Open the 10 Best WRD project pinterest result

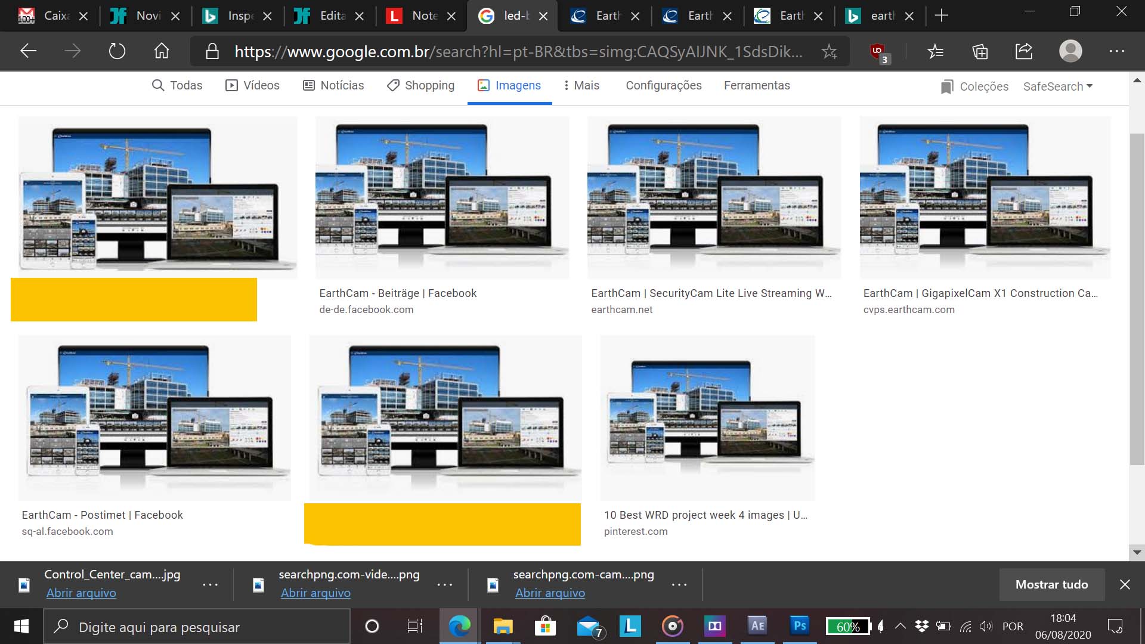pyautogui.click(x=705, y=515)
